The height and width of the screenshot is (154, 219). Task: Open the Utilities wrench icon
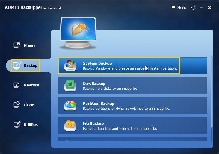(x=17, y=124)
